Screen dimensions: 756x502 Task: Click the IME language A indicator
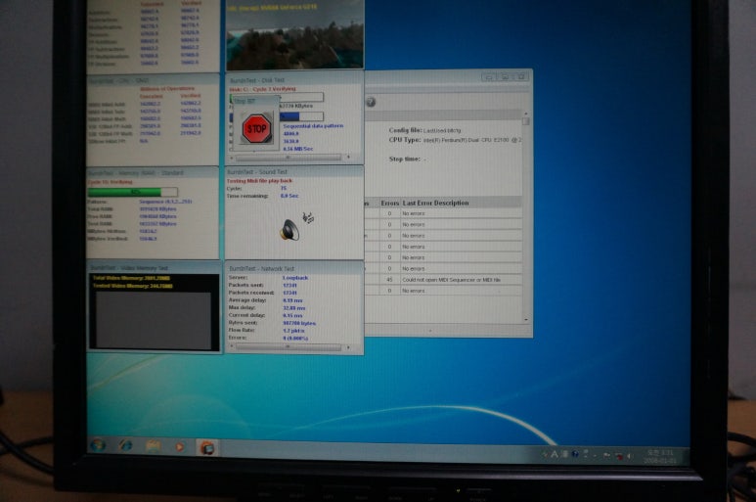(x=554, y=454)
